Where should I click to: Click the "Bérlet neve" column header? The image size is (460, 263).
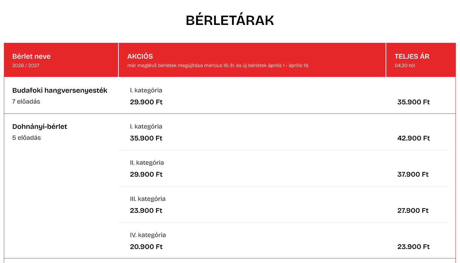[31, 56]
